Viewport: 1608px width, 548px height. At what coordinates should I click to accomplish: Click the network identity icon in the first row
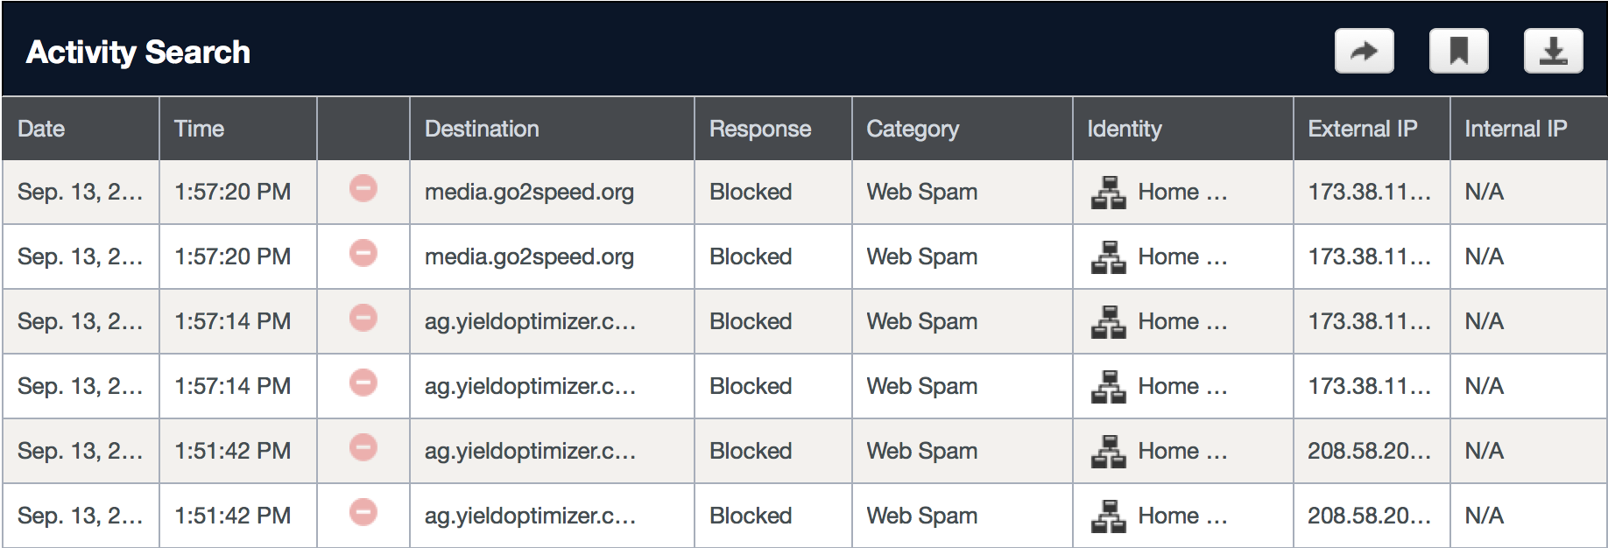(x=1109, y=192)
